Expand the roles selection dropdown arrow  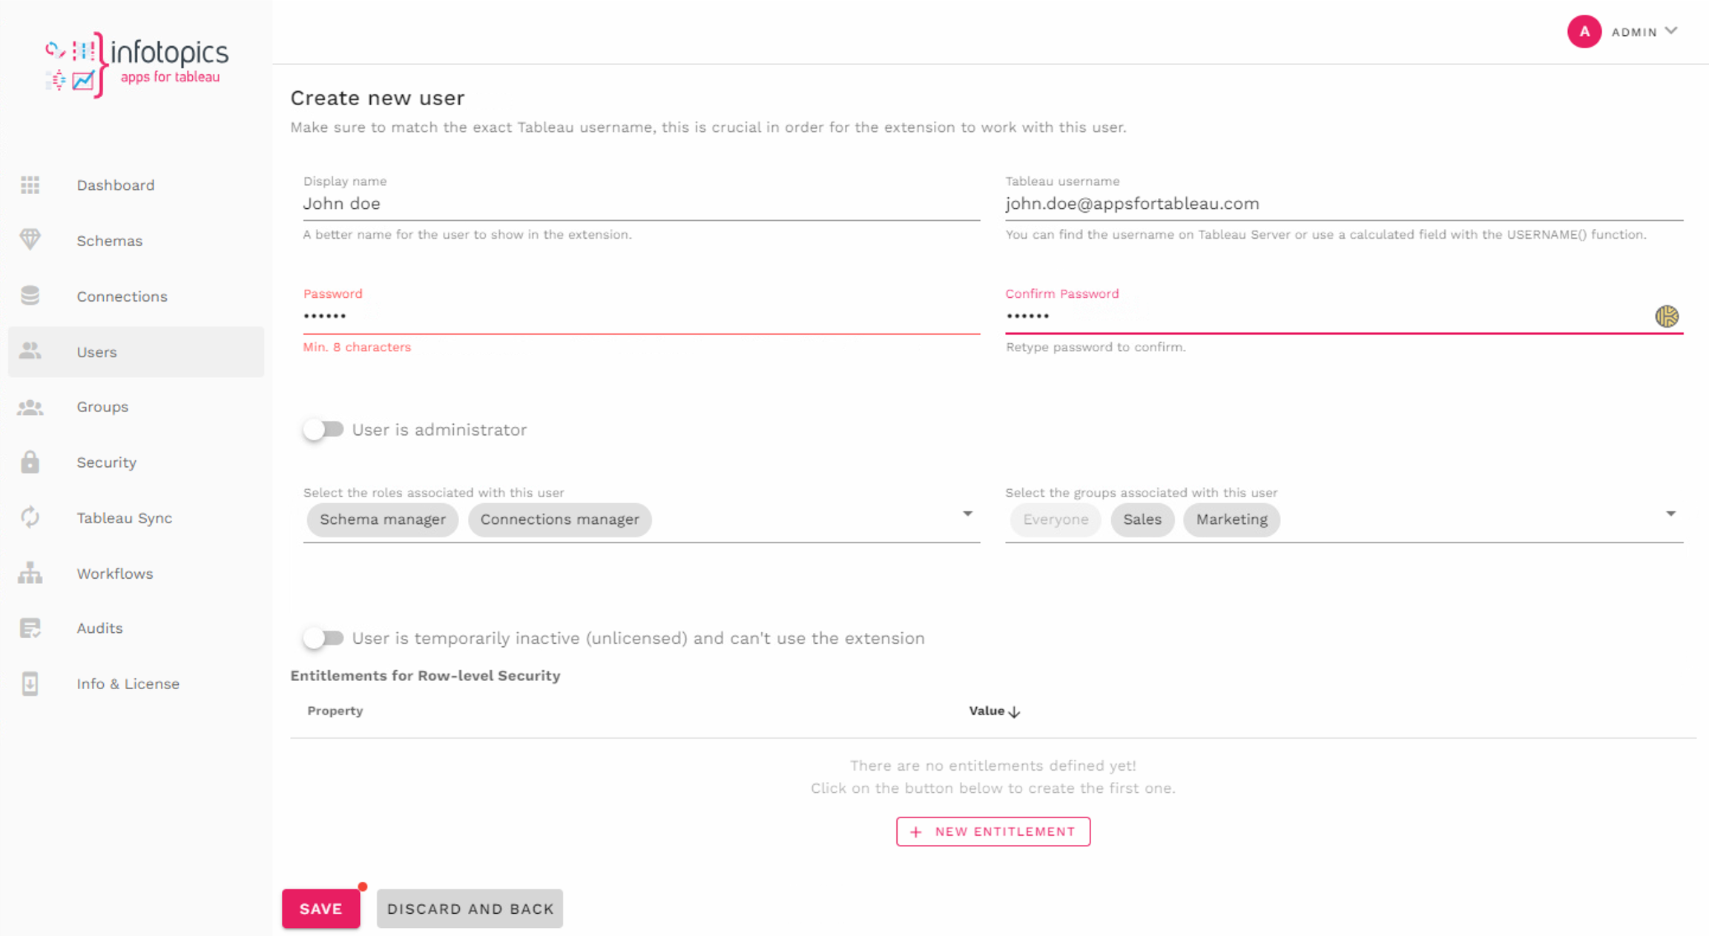(x=967, y=514)
